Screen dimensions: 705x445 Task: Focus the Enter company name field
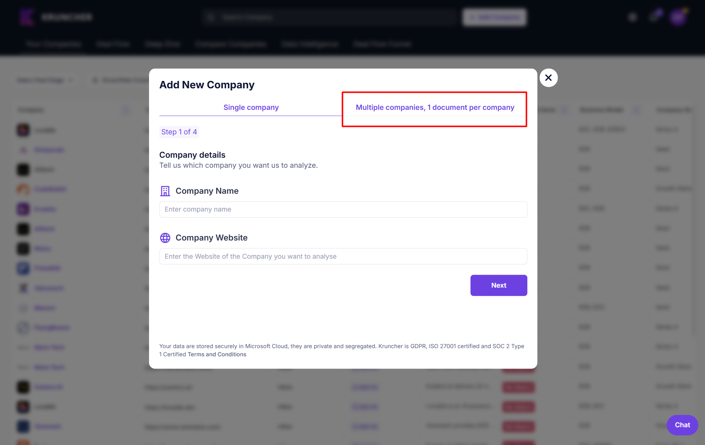[x=343, y=209]
